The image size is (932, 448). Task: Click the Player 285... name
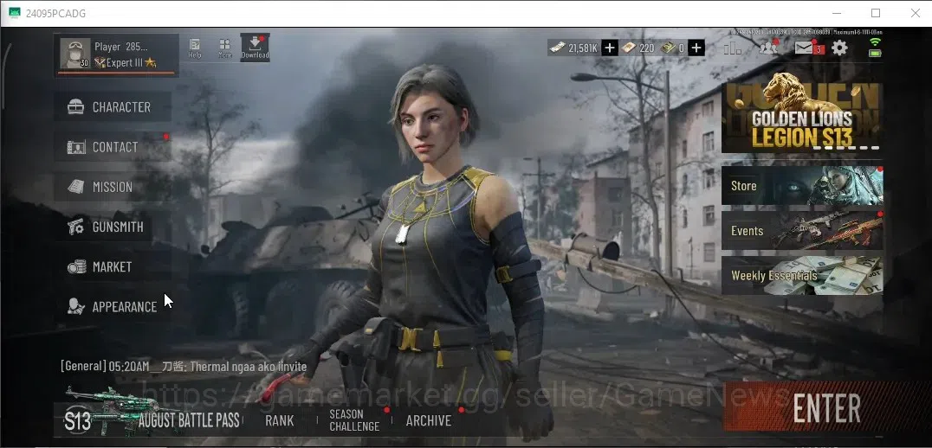pyautogui.click(x=121, y=47)
